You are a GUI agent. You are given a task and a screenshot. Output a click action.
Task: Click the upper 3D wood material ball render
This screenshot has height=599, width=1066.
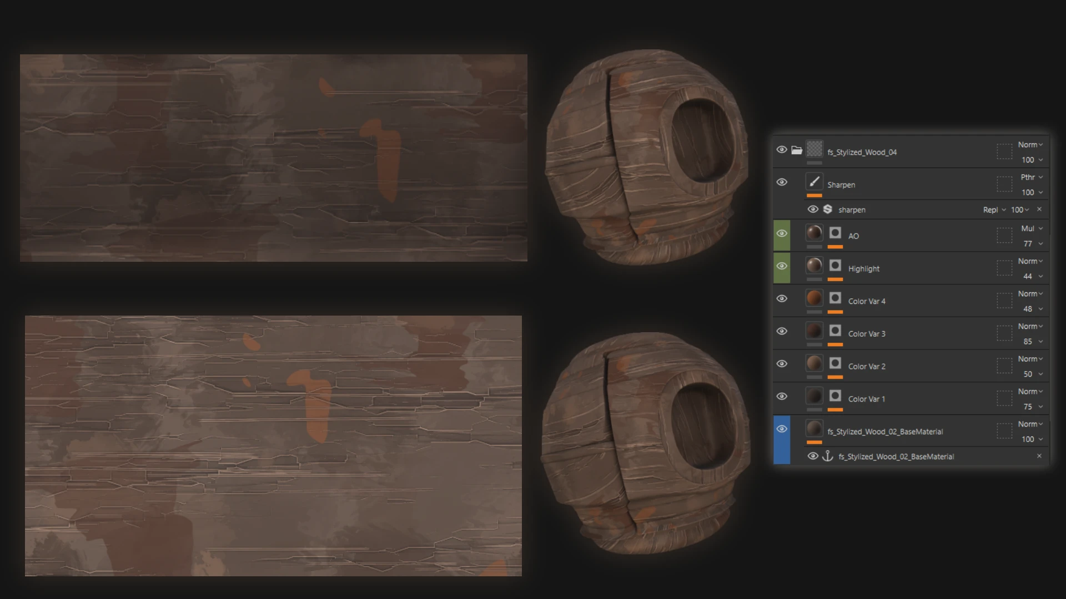[x=647, y=157]
